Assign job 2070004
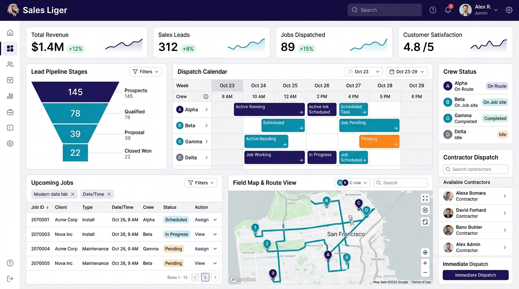 pos(202,249)
